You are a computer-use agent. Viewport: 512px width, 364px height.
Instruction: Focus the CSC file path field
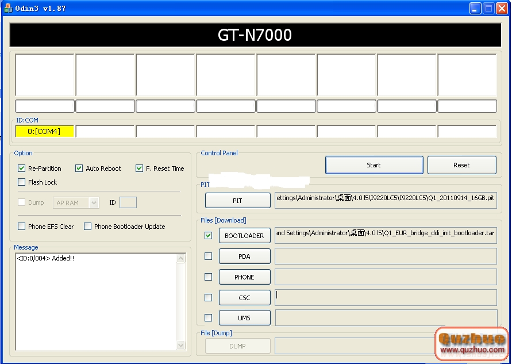(x=386, y=297)
